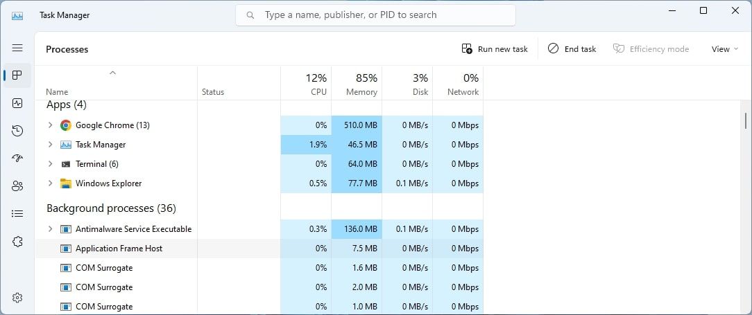Select the Windows Explorer row

pos(259,183)
